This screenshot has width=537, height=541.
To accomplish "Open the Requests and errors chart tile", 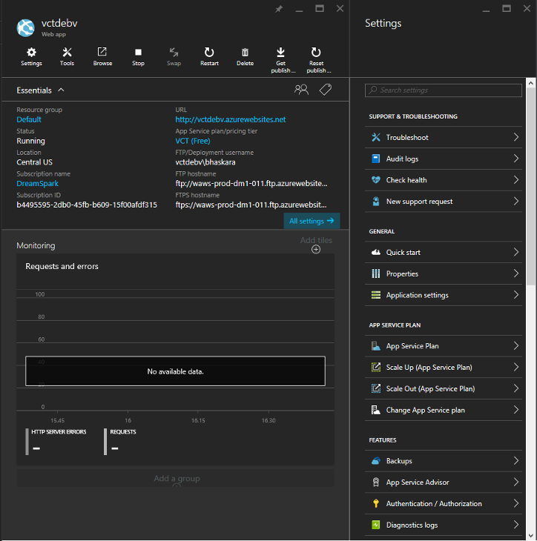I will tap(176, 359).
